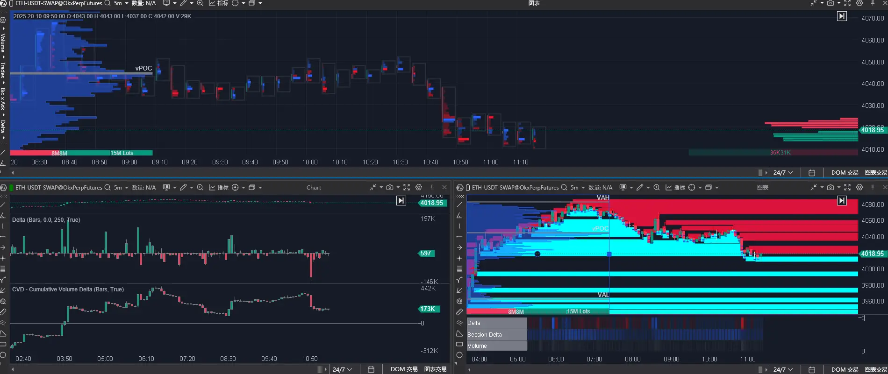Click the Session Delta row label
Viewport: 888px width, 374px height.
pos(497,334)
